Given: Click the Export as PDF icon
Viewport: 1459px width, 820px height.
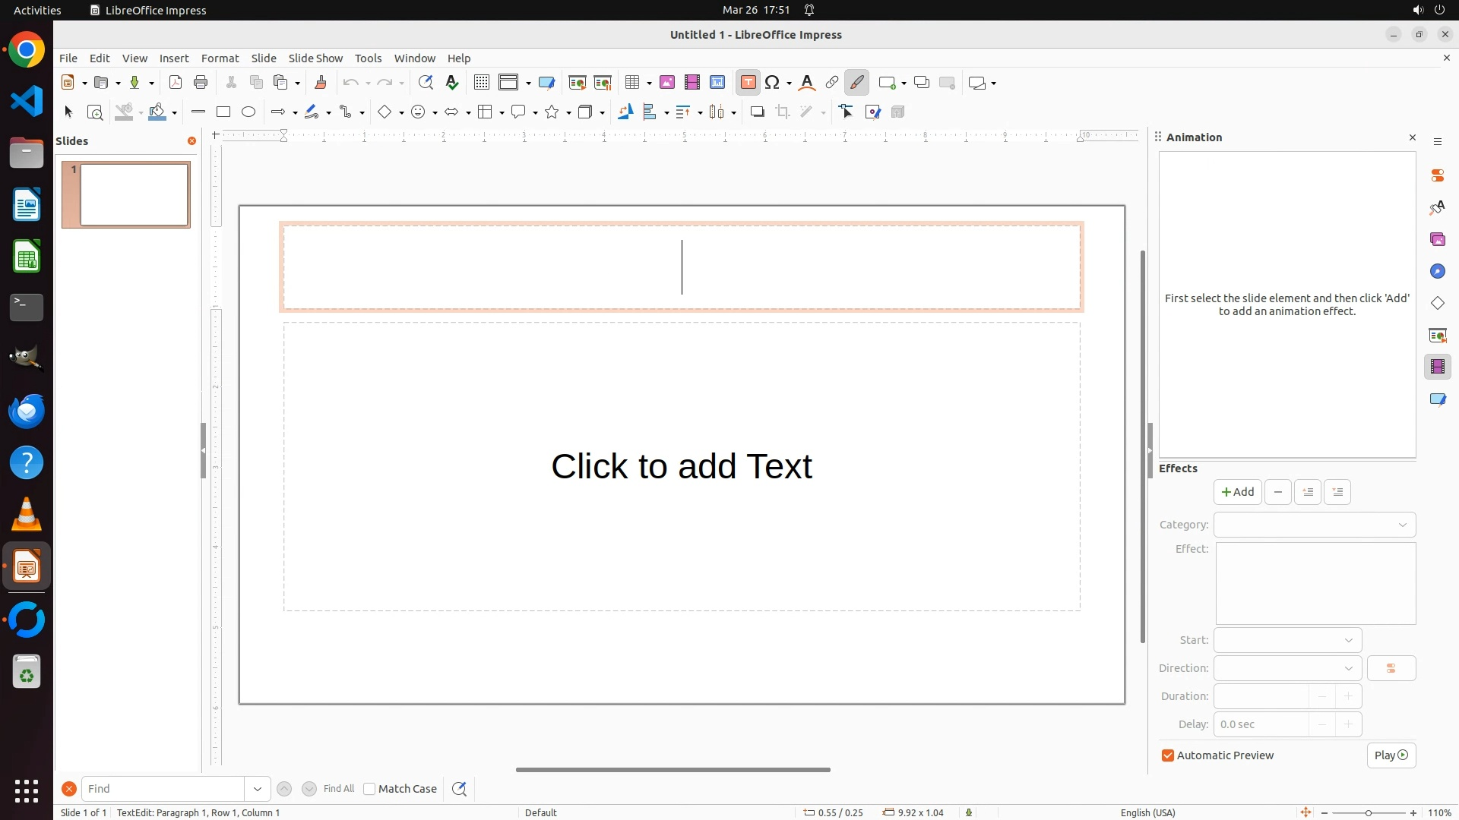Looking at the screenshot, I should 176,83.
